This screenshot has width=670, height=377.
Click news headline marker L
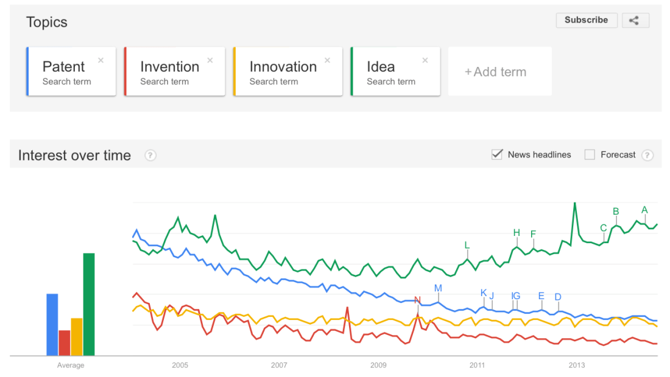click(x=467, y=246)
